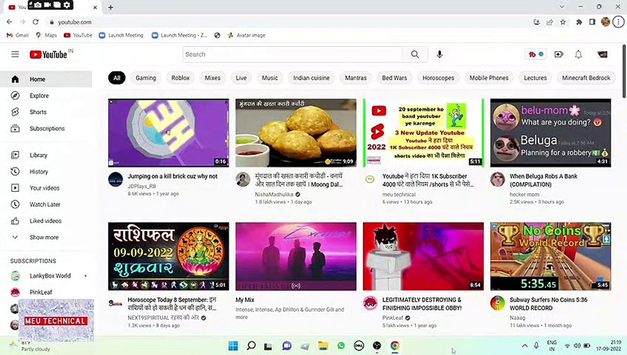Go back with browser back arrow
627x355 pixels.
click(9, 22)
